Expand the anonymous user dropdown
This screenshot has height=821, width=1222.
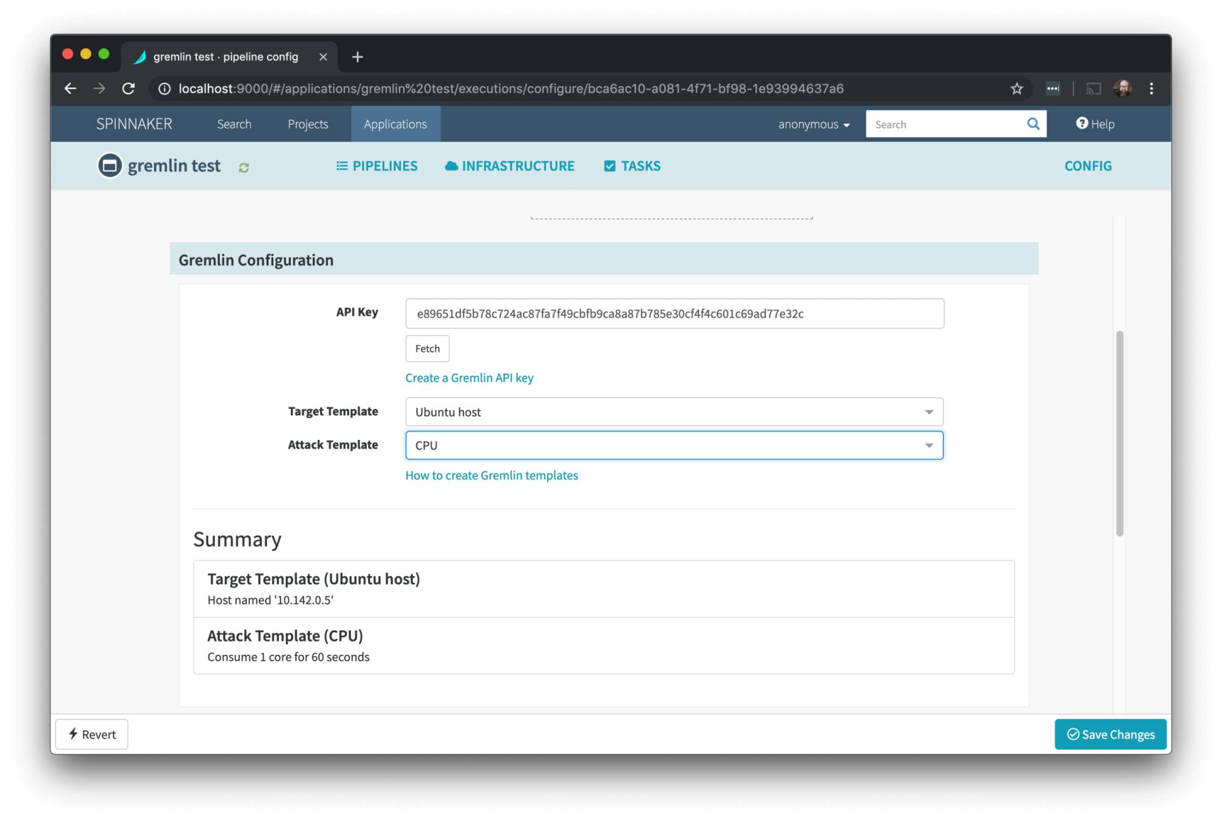[x=814, y=124]
